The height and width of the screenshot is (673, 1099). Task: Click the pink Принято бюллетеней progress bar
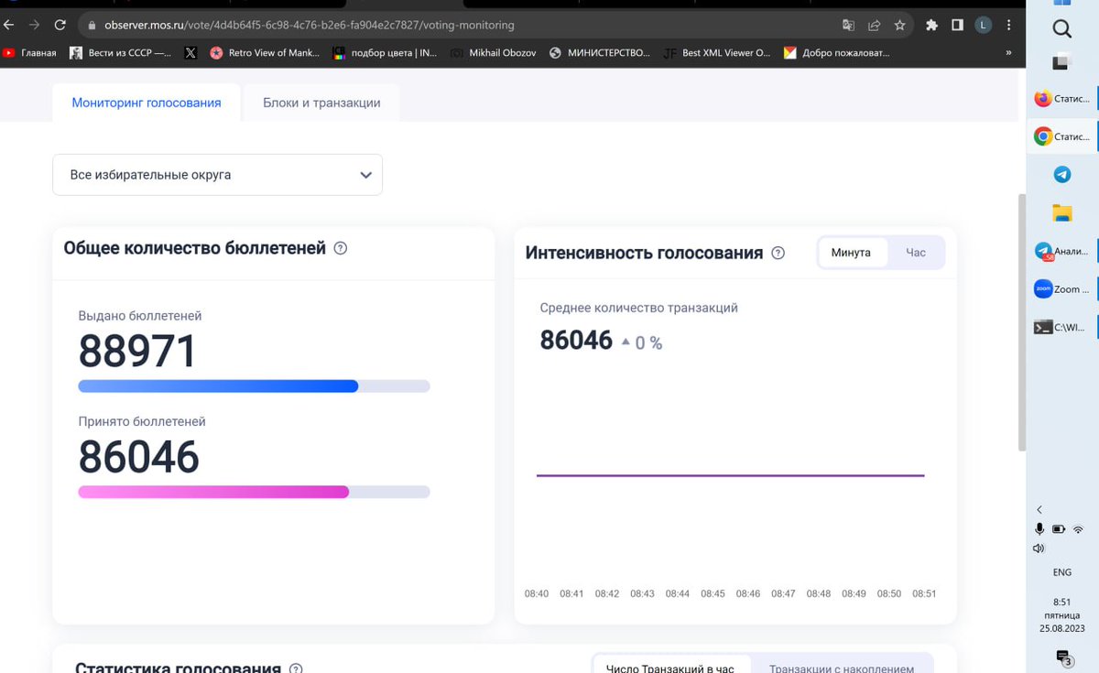click(x=254, y=492)
